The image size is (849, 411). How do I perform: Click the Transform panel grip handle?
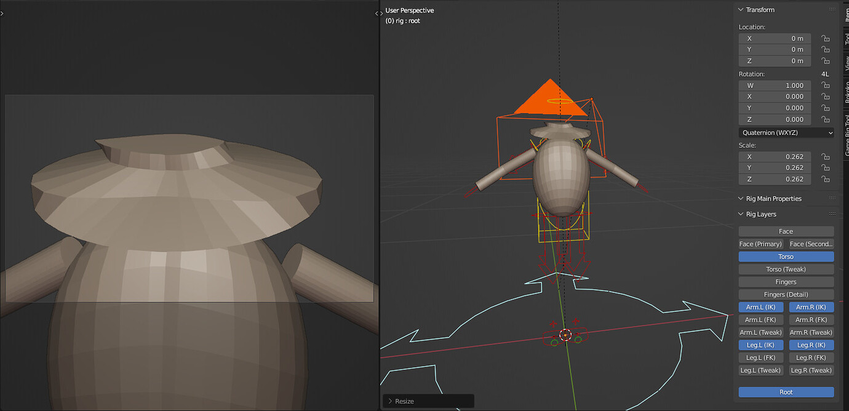(832, 10)
